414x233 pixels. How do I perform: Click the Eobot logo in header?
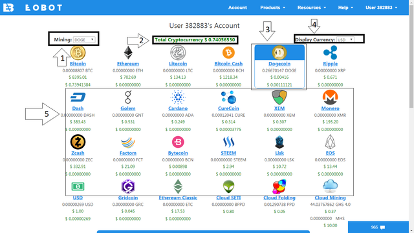point(8,8)
